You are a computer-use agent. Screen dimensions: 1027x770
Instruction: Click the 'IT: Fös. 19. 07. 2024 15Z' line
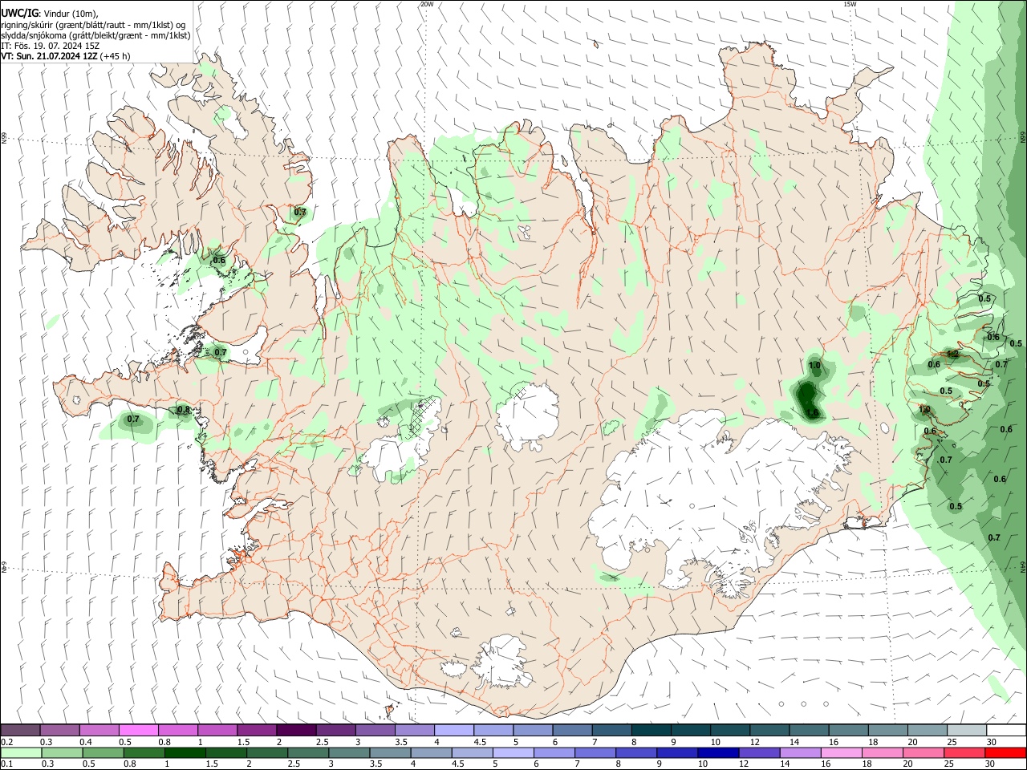[x=51, y=46]
